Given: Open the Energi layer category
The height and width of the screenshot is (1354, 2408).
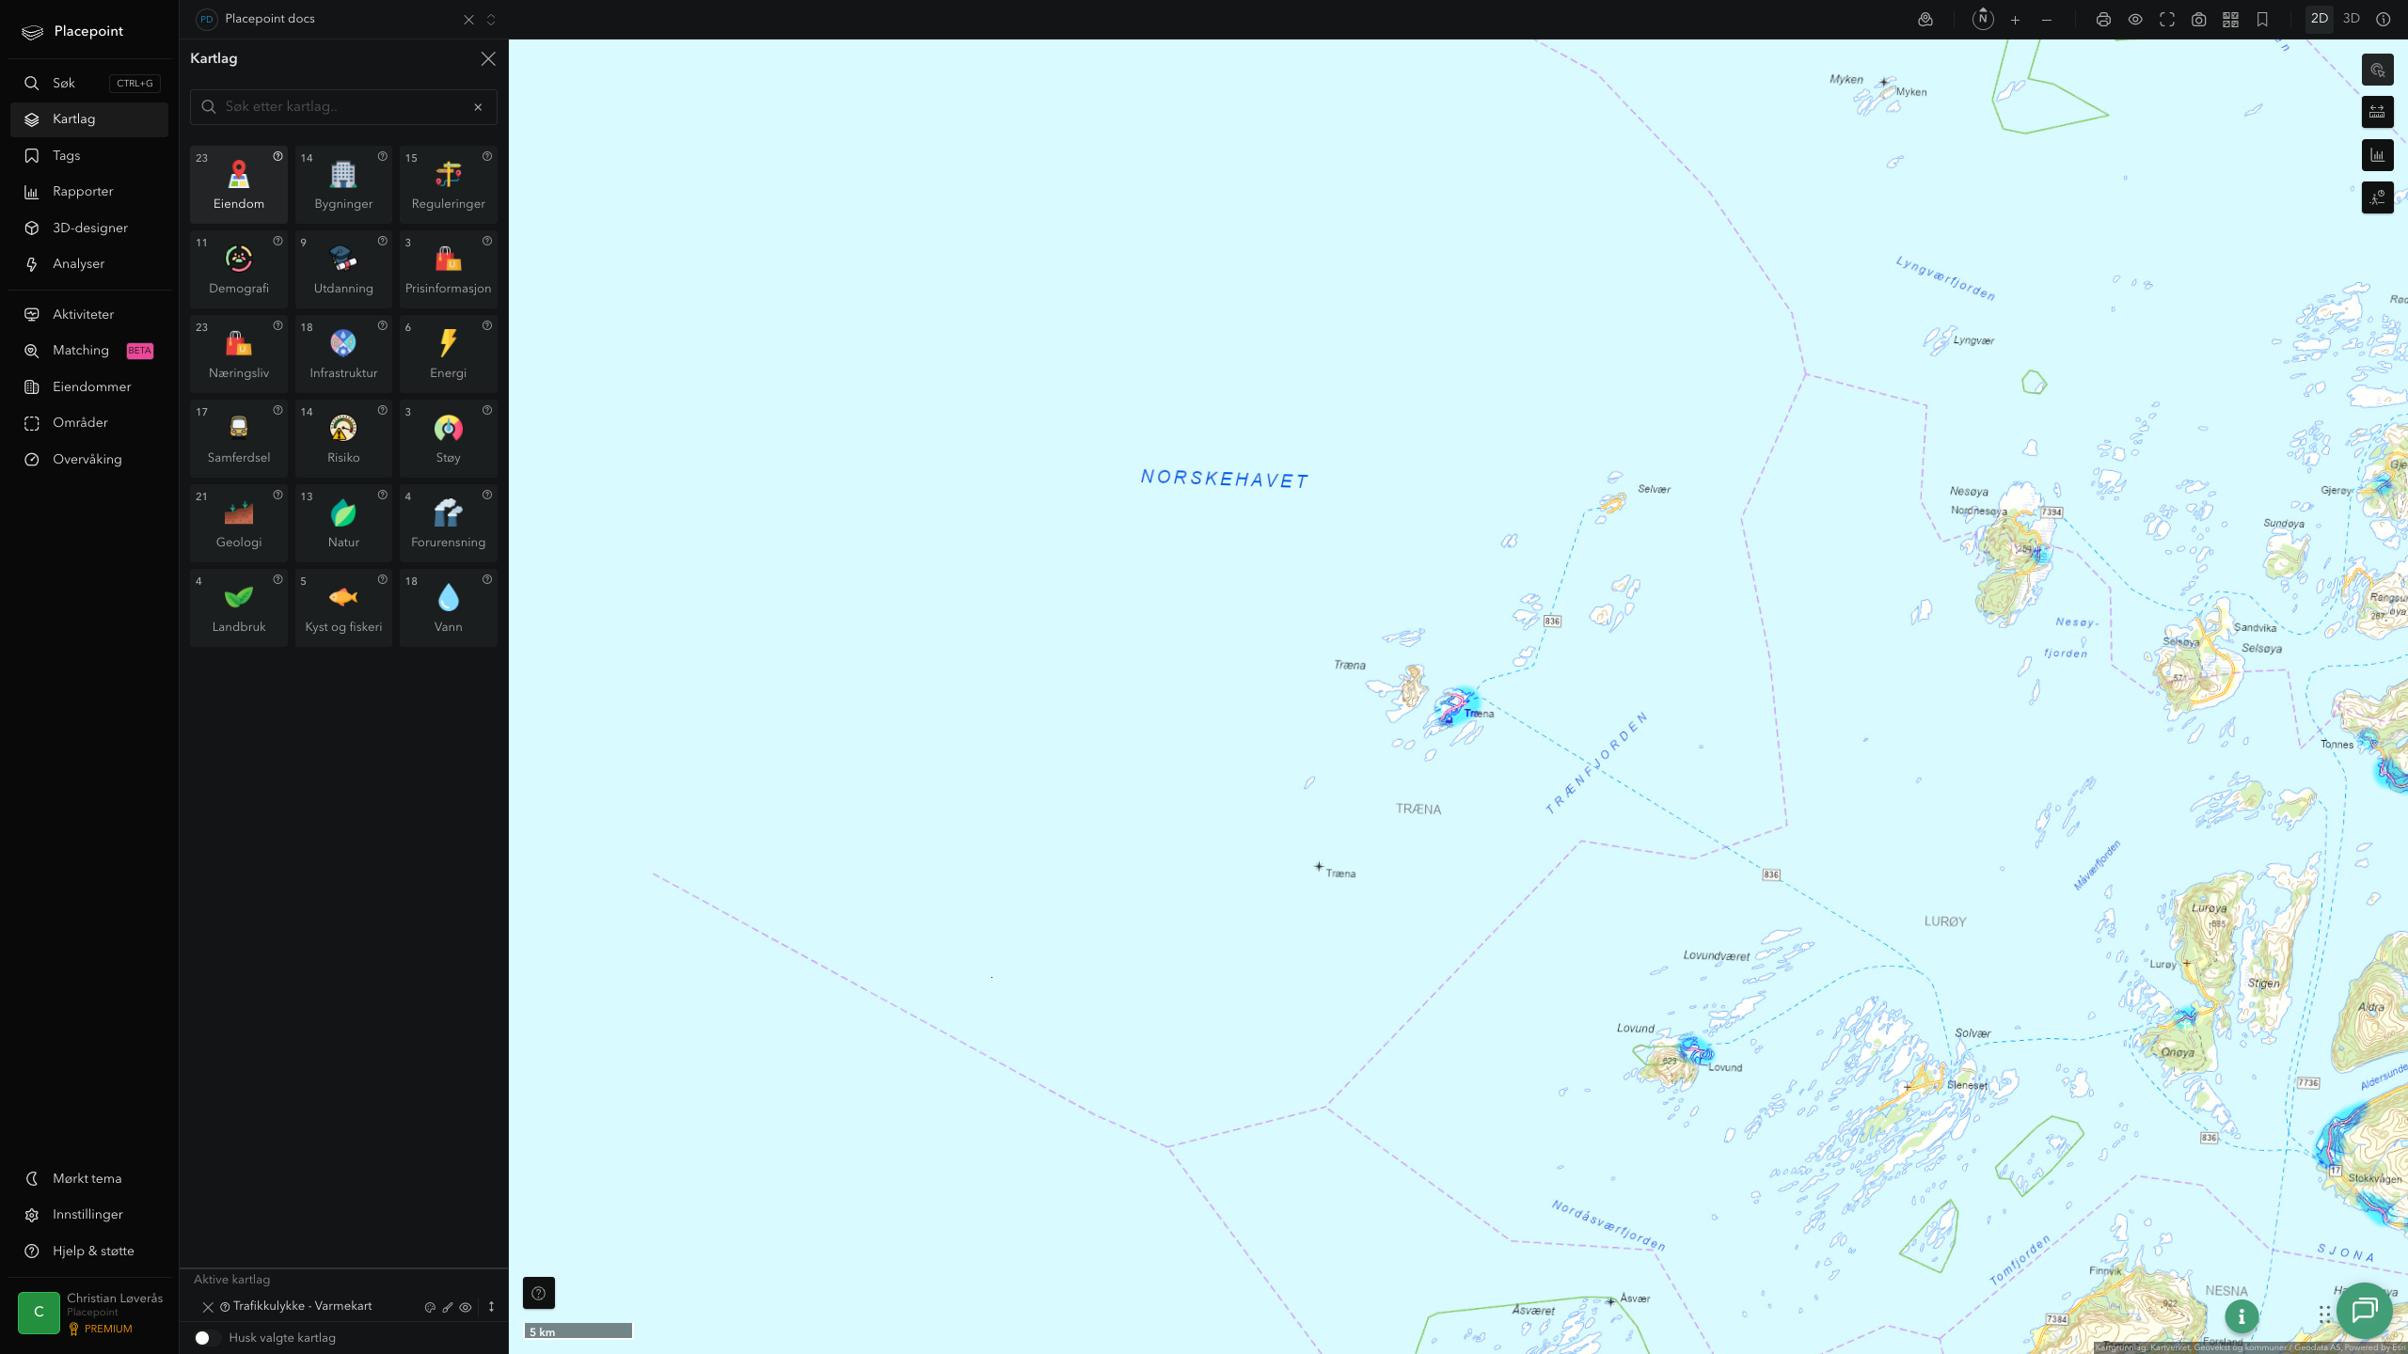Looking at the screenshot, I should (x=448, y=354).
